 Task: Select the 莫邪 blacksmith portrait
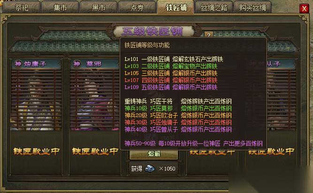click(x=95, y=99)
